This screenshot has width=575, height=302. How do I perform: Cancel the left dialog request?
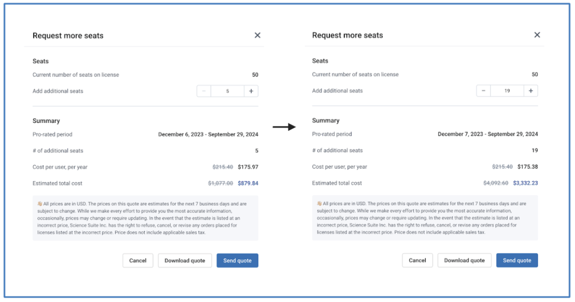tap(138, 261)
